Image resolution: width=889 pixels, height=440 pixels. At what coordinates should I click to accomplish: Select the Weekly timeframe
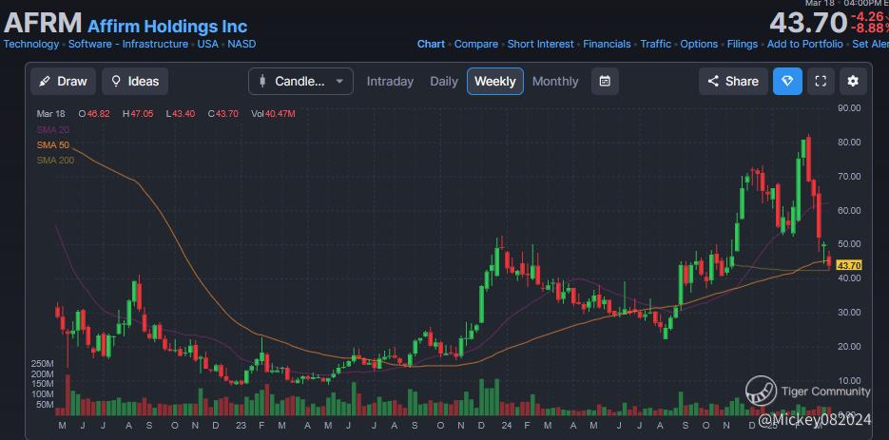click(x=495, y=81)
